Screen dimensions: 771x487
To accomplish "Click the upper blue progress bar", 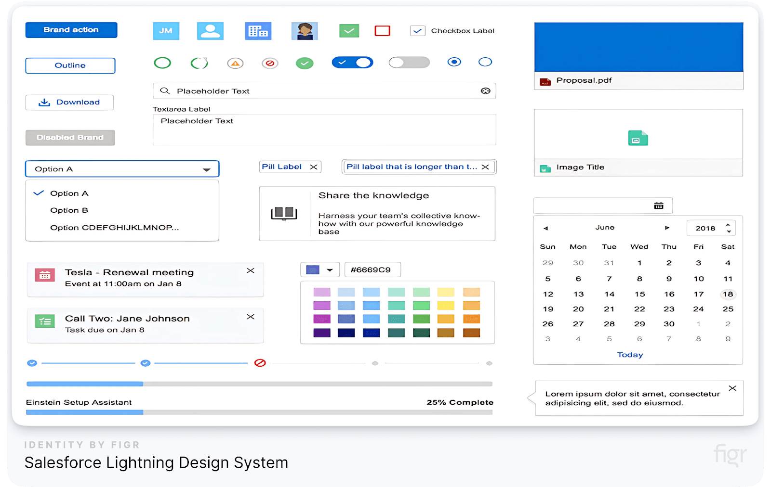I will tap(259, 384).
